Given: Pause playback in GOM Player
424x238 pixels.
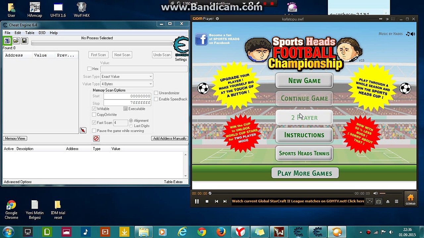Looking at the screenshot, I should click(197, 201).
